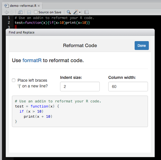Focus the Column width field
The height and width of the screenshot is (160, 161).
point(128,87)
